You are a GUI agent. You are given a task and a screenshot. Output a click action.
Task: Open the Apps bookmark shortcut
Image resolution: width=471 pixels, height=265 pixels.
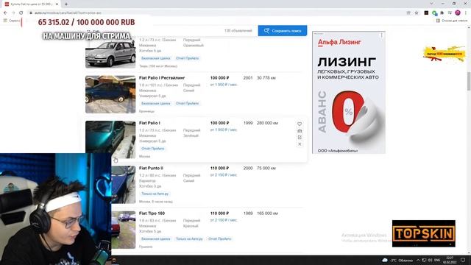click(12, 21)
